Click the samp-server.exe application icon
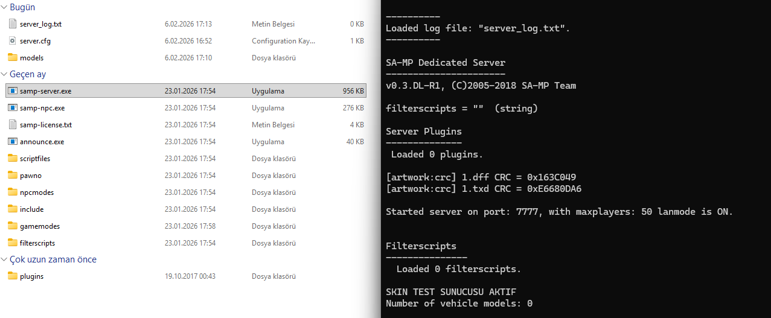The image size is (771, 318). (x=13, y=91)
